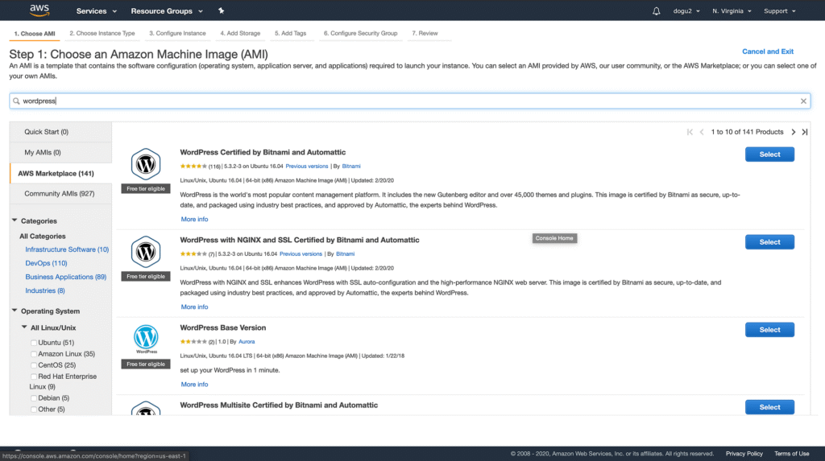Switch to 6. Configure Security Group tab

point(360,33)
